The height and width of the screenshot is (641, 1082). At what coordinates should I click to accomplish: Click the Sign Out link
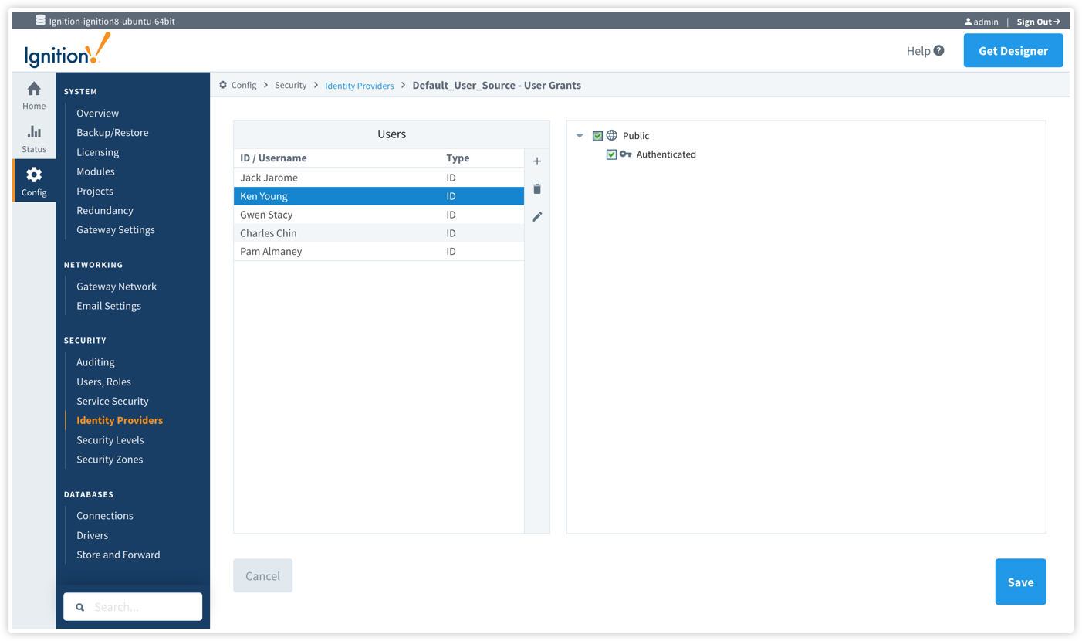[x=1038, y=22]
